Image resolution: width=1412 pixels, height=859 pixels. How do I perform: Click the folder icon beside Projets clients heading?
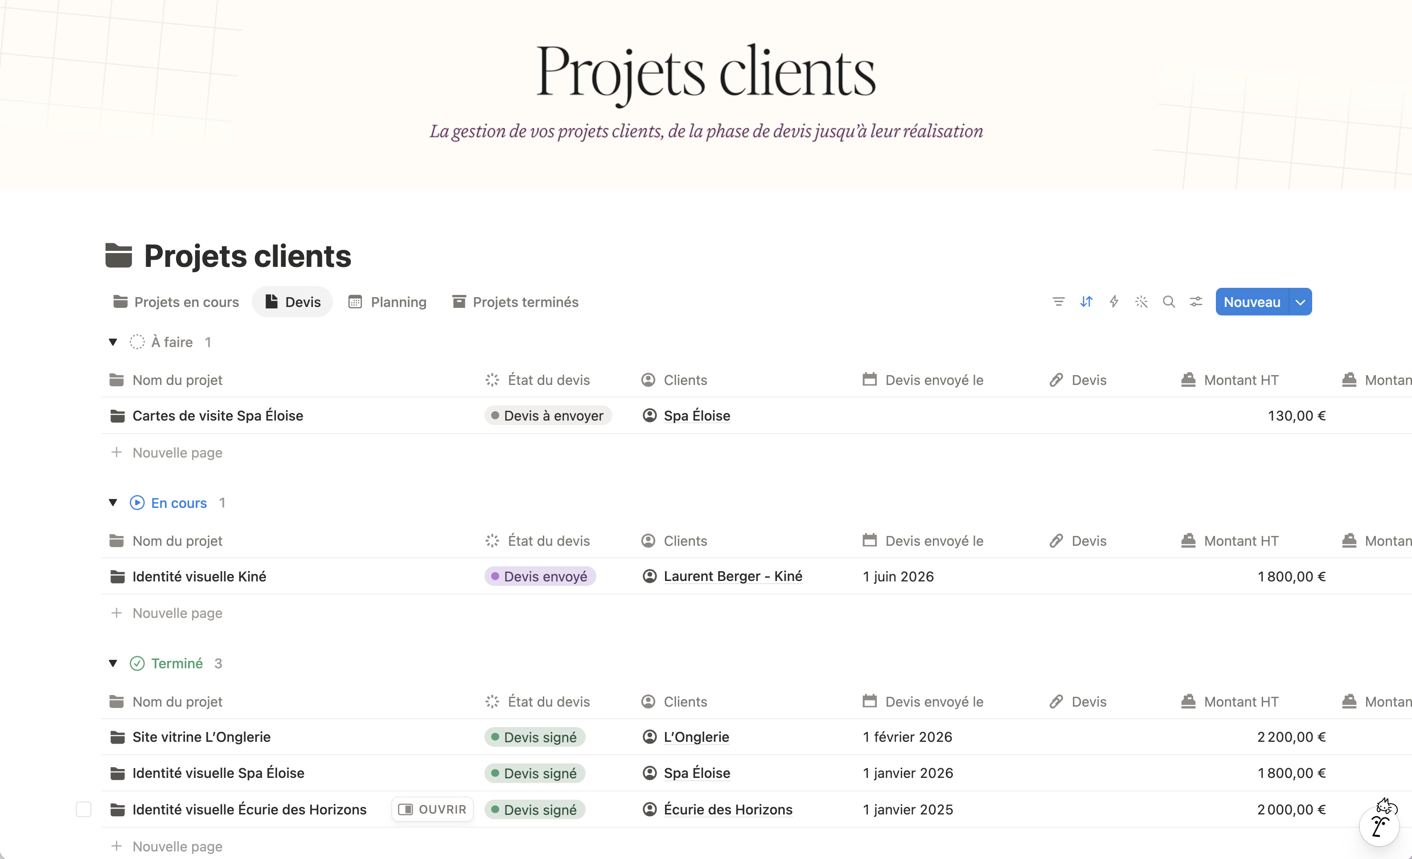[x=119, y=255]
